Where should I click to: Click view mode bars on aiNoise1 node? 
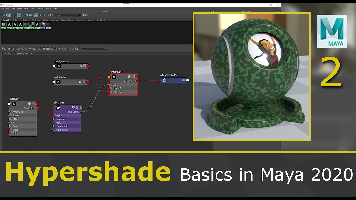33,104
